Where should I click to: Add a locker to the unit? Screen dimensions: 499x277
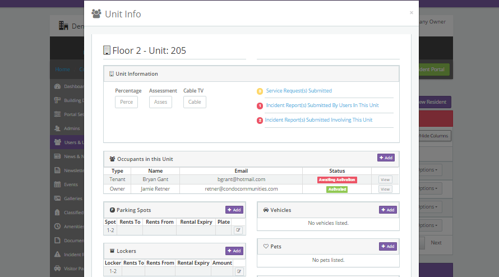coord(234,251)
